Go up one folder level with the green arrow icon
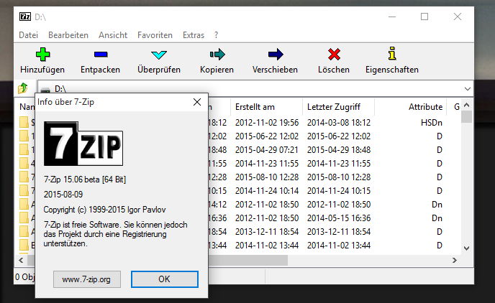This screenshot has width=495, height=303. coord(23,88)
